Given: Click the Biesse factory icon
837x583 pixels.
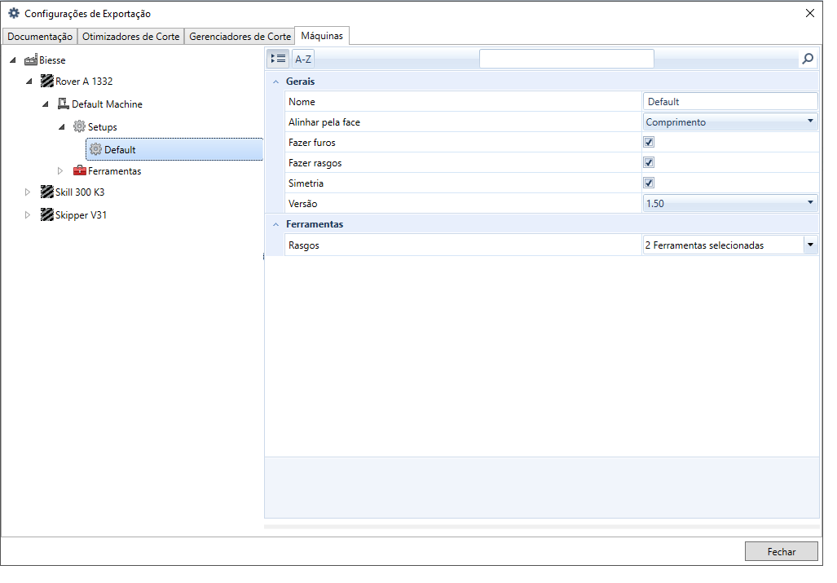Looking at the screenshot, I should [30, 60].
